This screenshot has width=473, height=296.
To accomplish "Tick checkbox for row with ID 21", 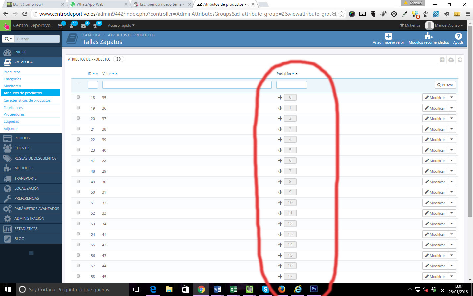I will click(78, 129).
